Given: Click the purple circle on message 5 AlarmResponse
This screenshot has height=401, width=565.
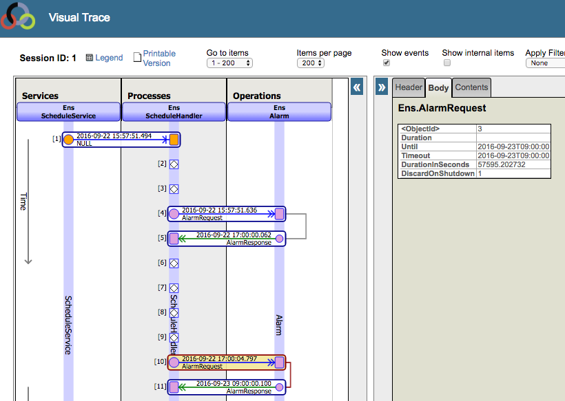Looking at the screenshot, I should point(279,239).
